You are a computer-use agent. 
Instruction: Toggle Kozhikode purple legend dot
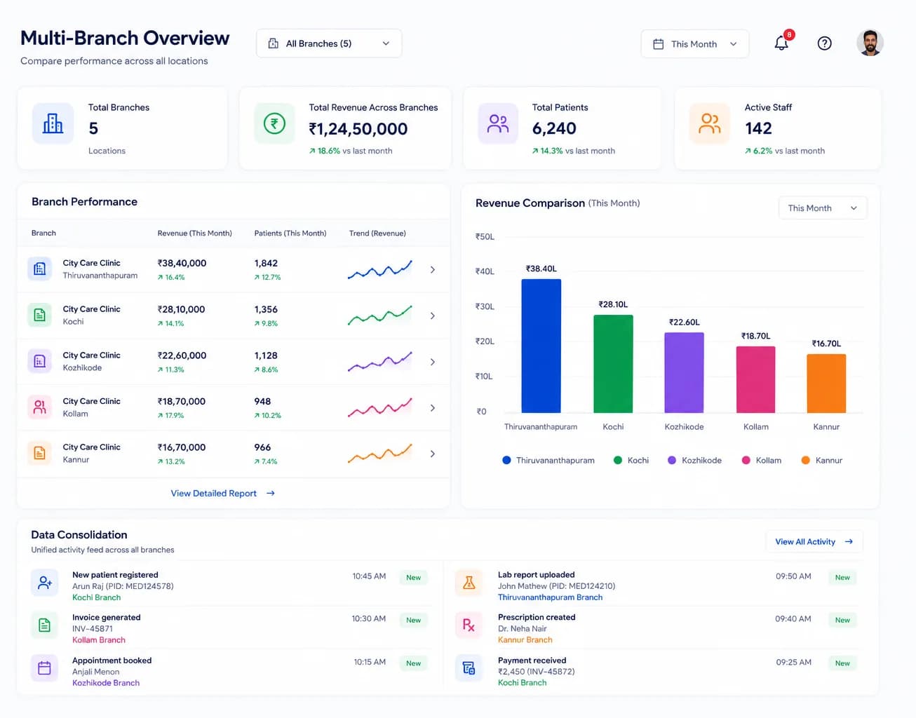[x=672, y=460]
